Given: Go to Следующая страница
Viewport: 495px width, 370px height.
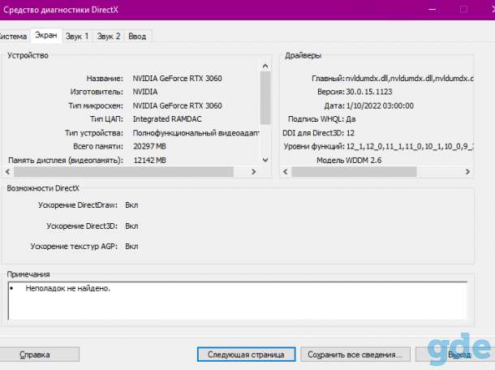Looking at the screenshot, I should [246, 355].
